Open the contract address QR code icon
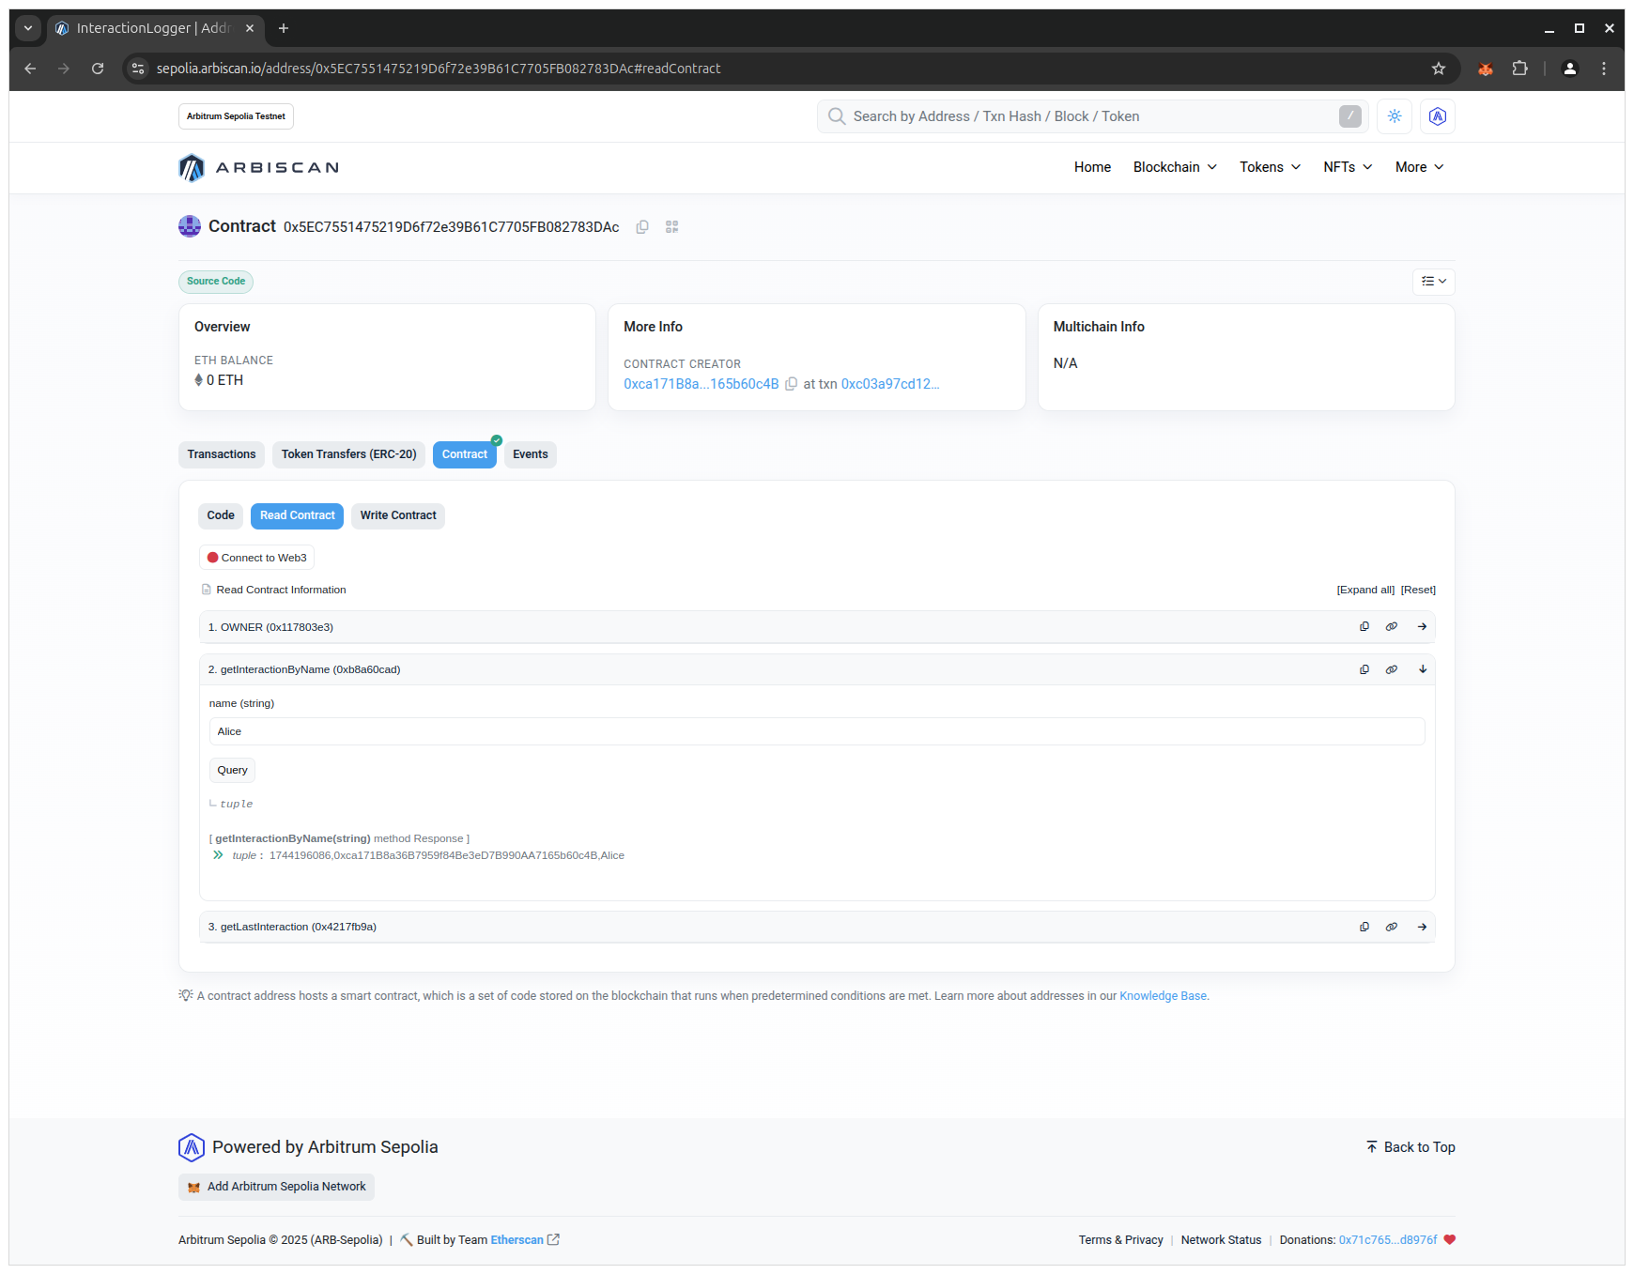The image size is (1634, 1274). click(671, 227)
